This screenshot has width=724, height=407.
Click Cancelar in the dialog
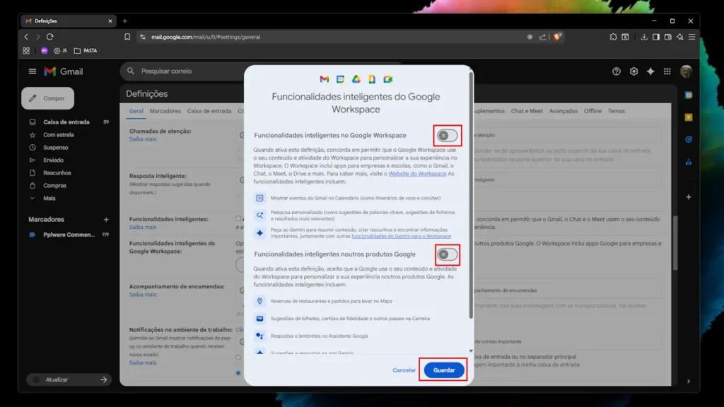(x=404, y=370)
